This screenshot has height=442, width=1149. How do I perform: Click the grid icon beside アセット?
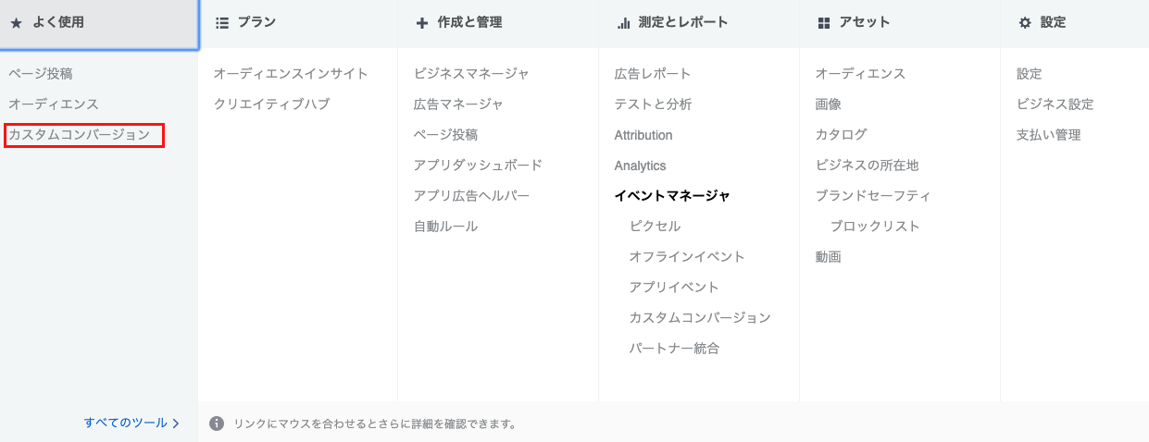824,23
